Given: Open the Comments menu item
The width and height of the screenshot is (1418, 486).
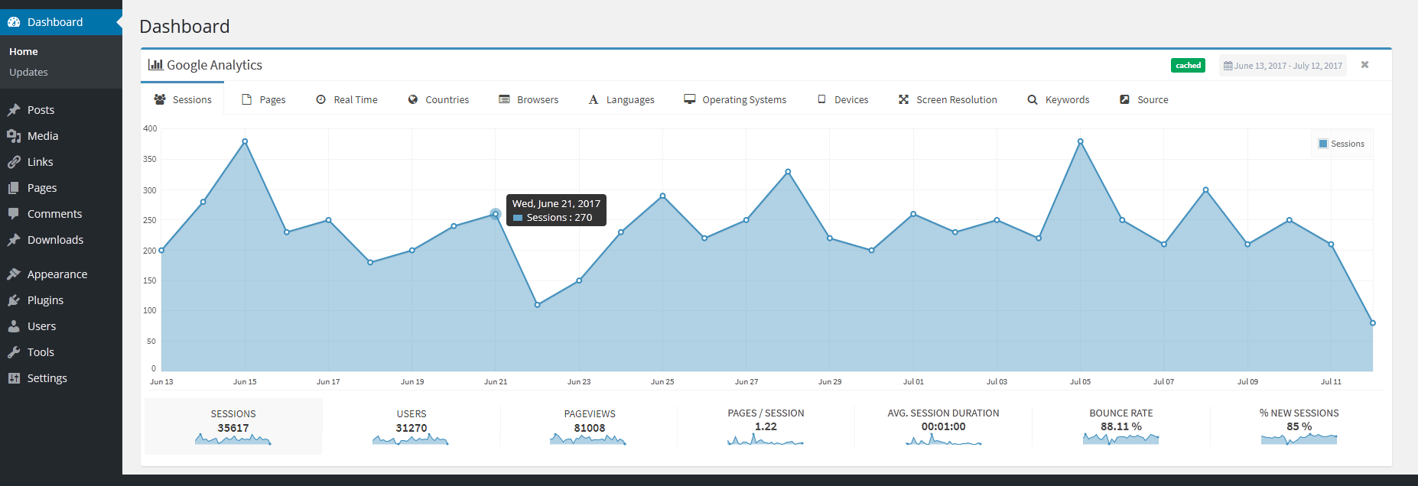Looking at the screenshot, I should point(61,214).
